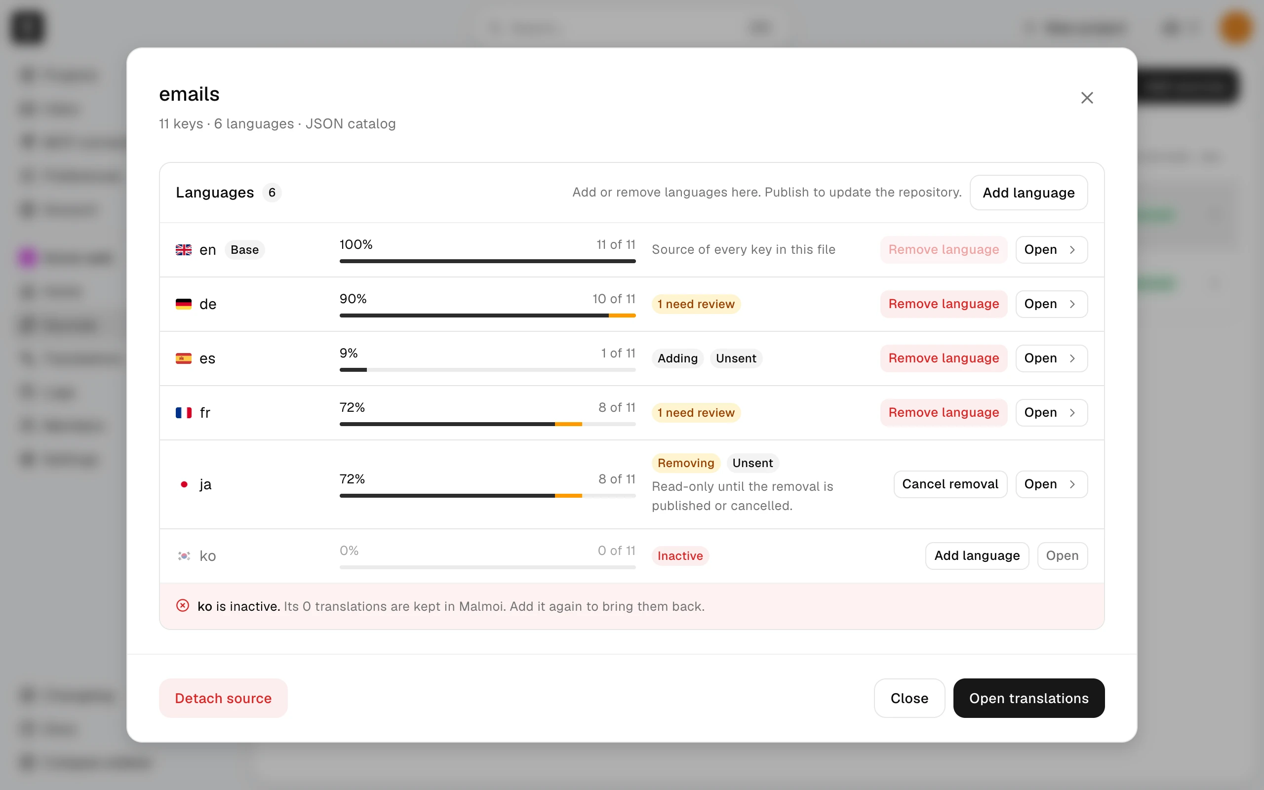This screenshot has width=1264, height=790.
Task: Click the '11 keys · 6 languages' subtitle
Action: [277, 124]
